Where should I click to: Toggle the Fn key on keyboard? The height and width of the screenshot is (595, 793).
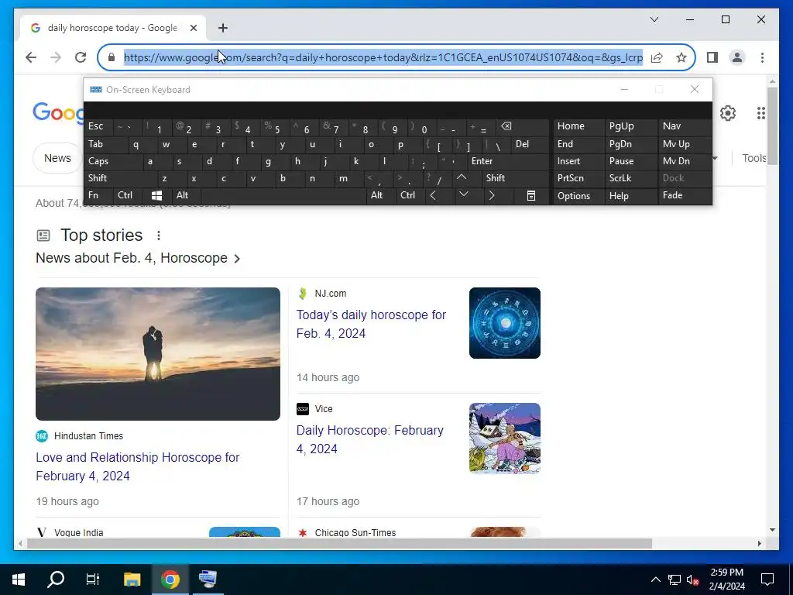pos(98,196)
